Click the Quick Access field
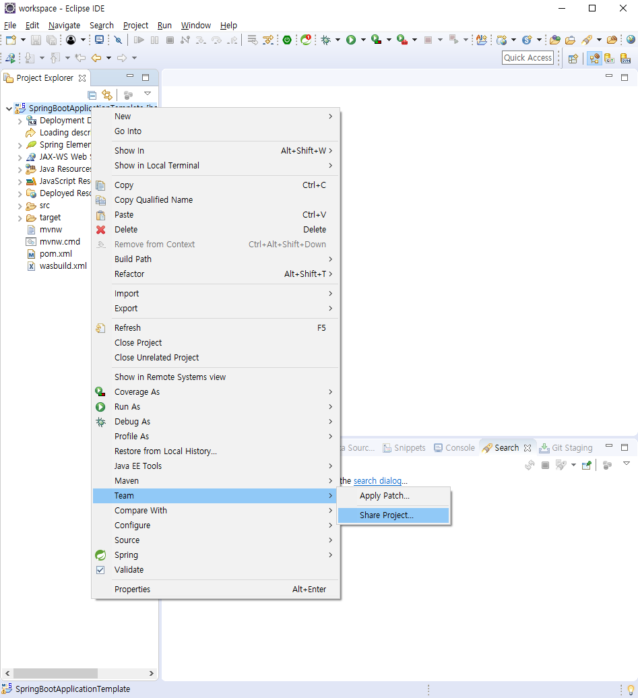 tap(528, 58)
